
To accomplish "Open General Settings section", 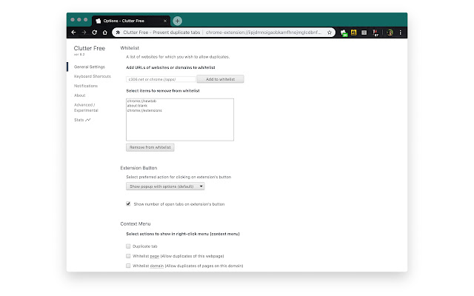I will coord(90,67).
